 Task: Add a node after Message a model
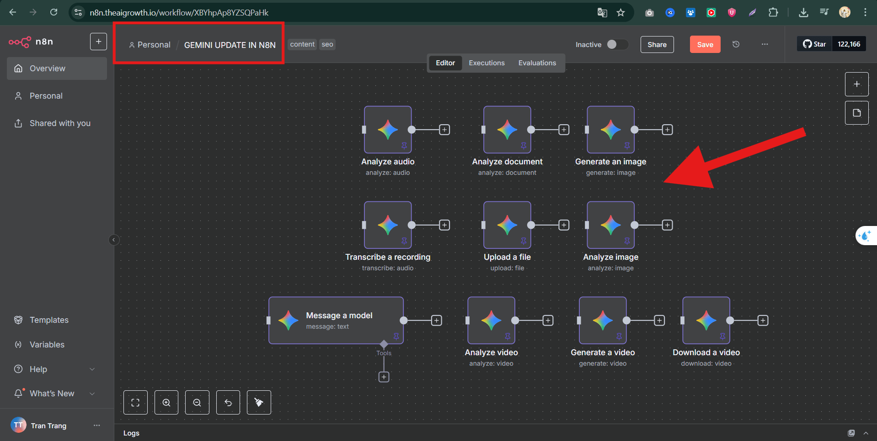(437, 320)
